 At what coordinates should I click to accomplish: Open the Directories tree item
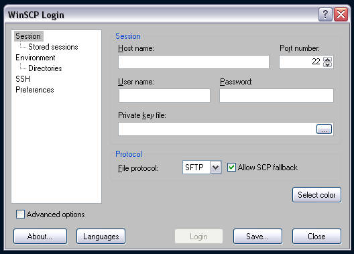45,68
